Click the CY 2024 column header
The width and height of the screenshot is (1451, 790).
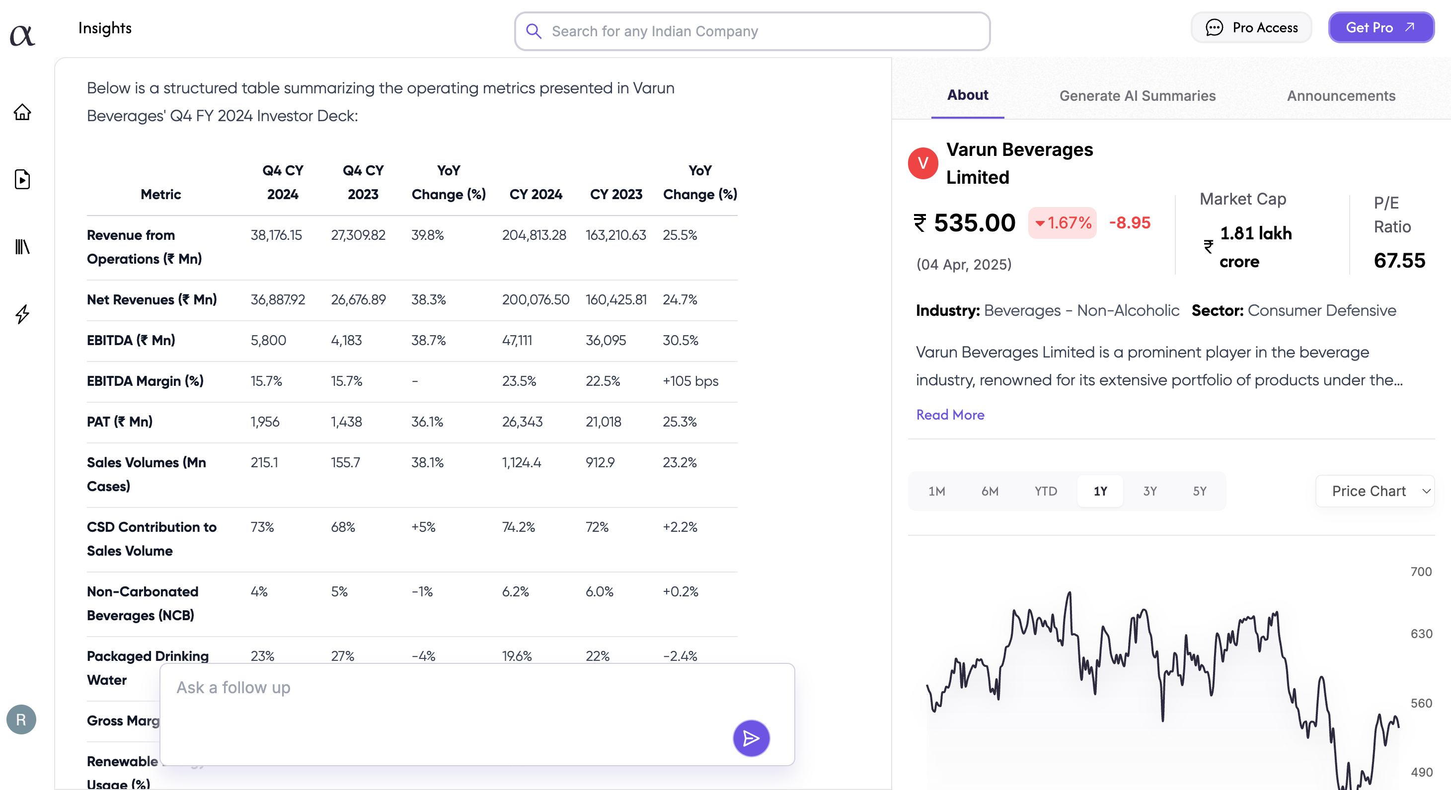(x=535, y=194)
